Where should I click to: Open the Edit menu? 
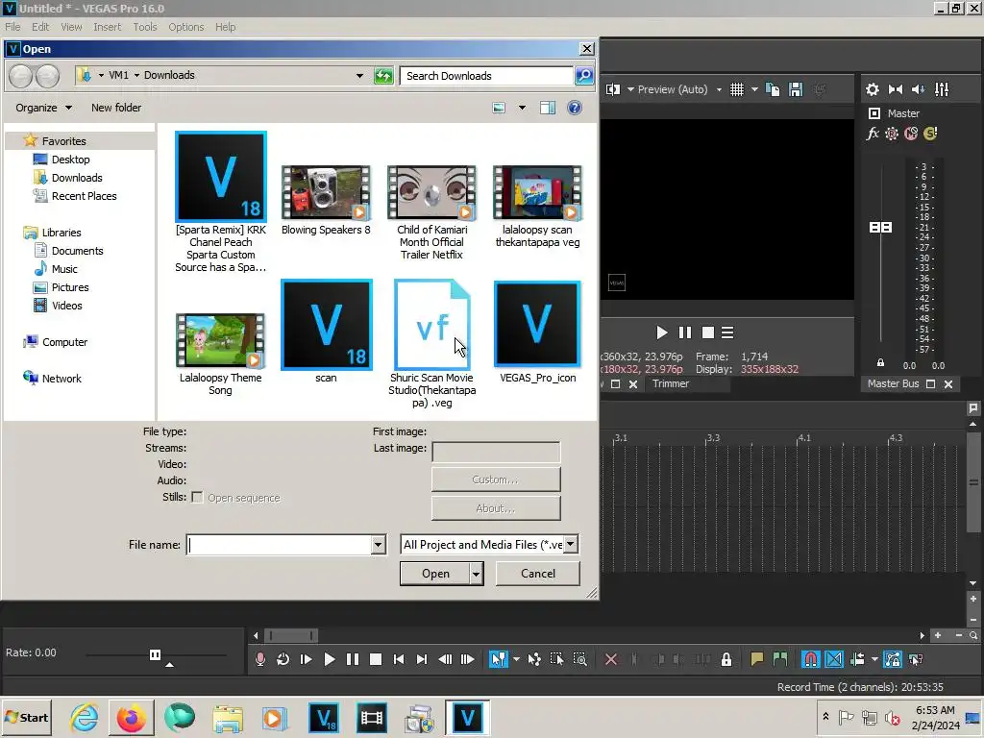[x=40, y=27]
